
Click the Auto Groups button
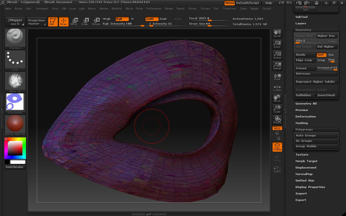point(316,135)
